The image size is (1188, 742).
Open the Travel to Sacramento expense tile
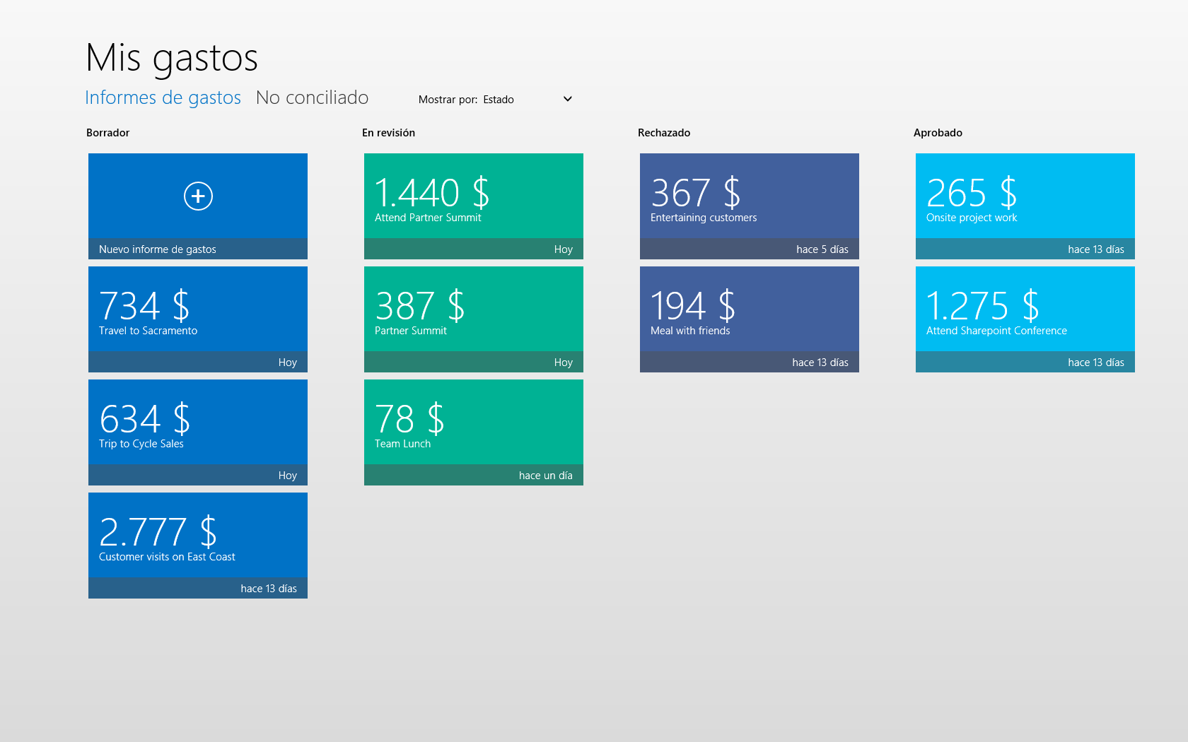[198, 319]
